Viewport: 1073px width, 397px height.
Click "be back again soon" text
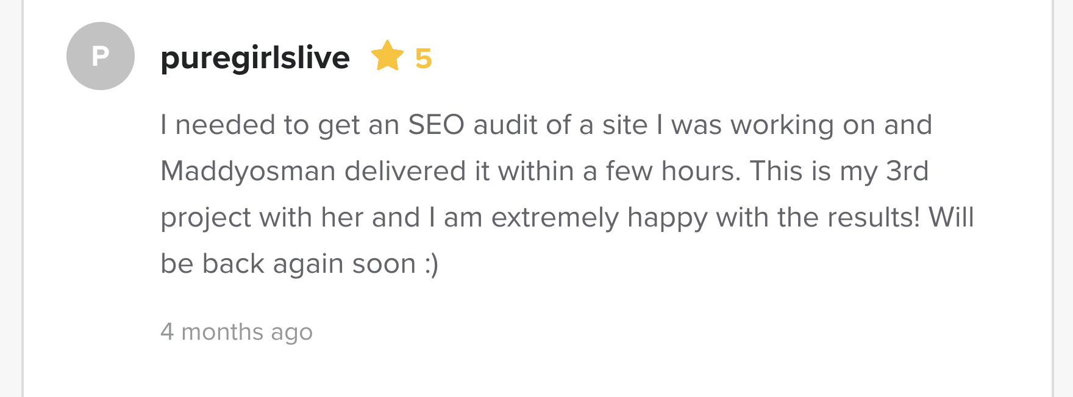click(288, 264)
